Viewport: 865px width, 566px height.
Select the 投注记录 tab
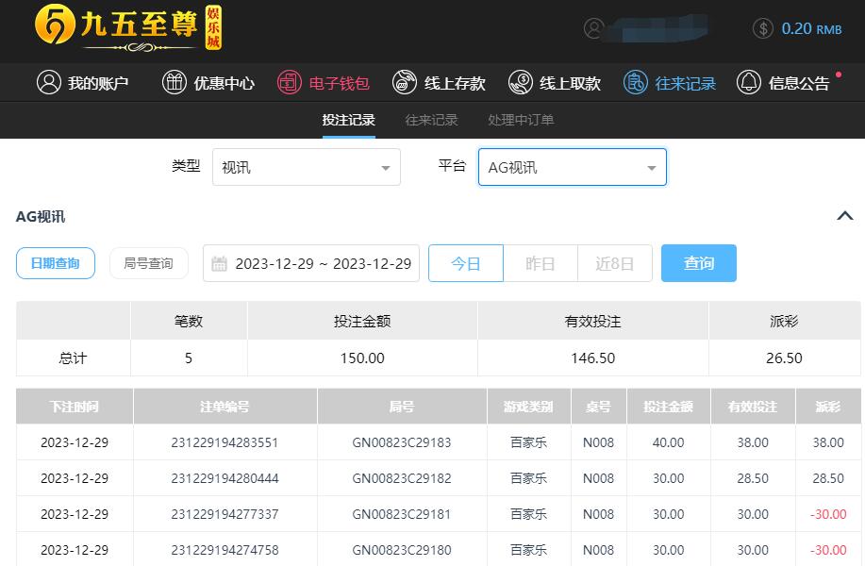pyautogui.click(x=349, y=120)
